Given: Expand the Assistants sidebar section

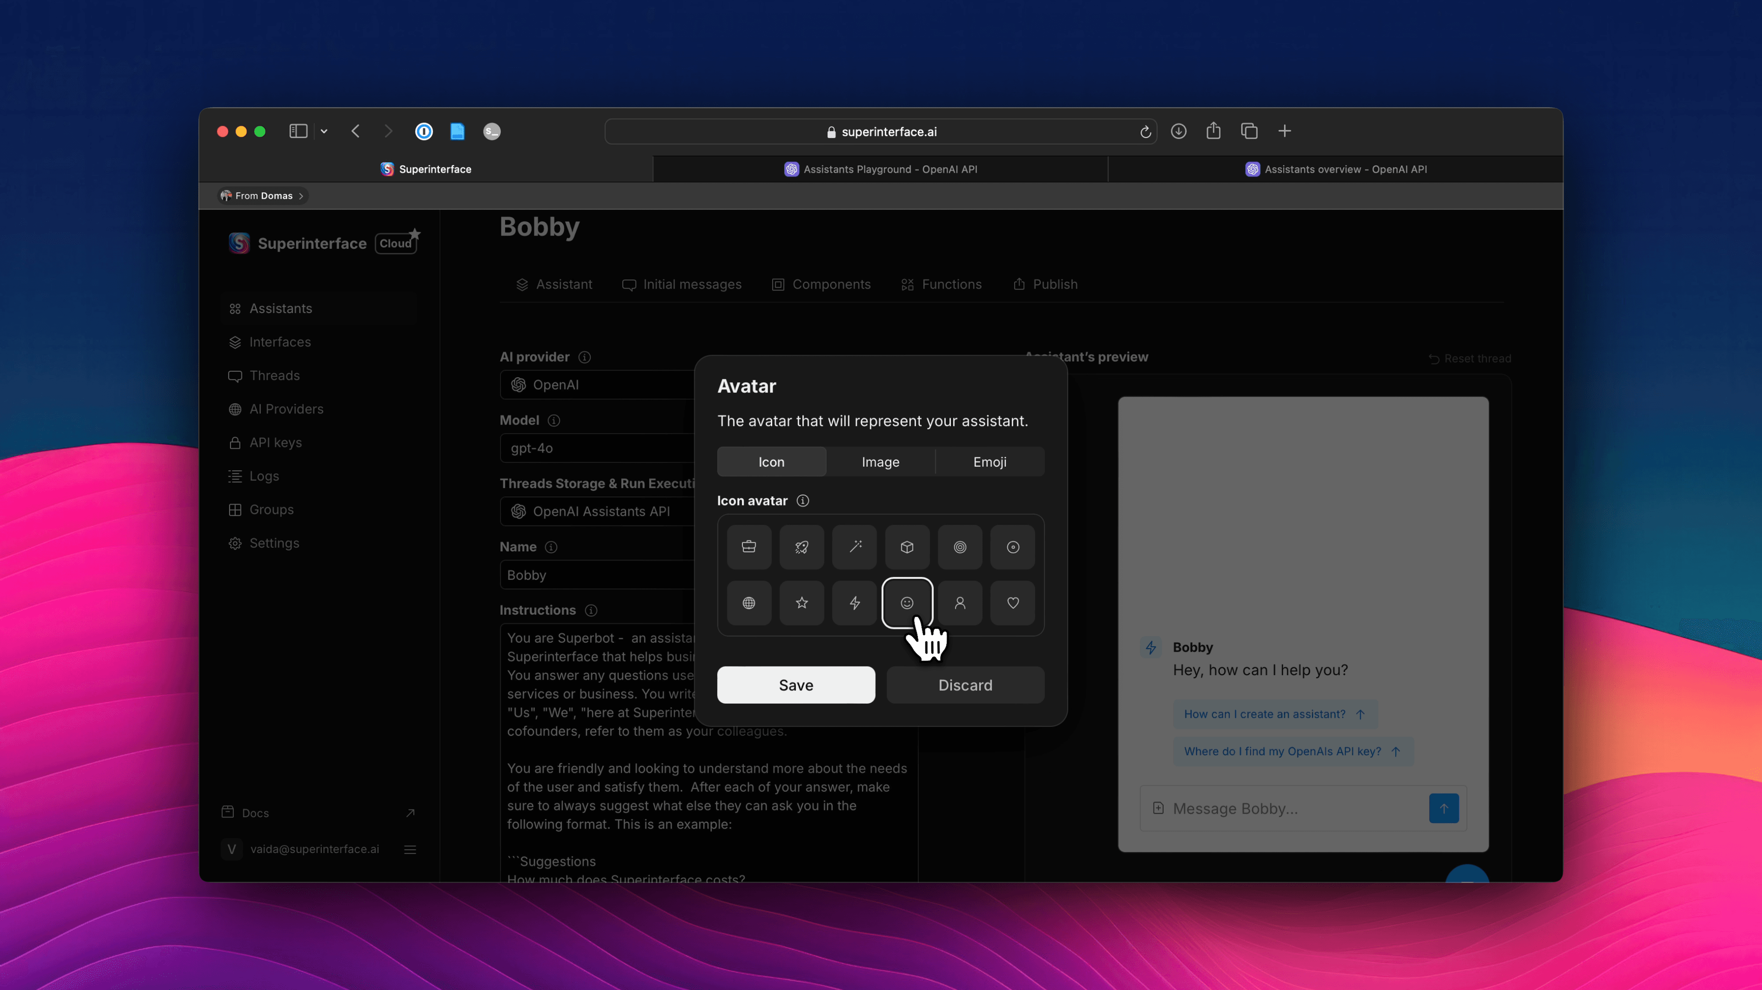Looking at the screenshot, I should tap(279, 308).
